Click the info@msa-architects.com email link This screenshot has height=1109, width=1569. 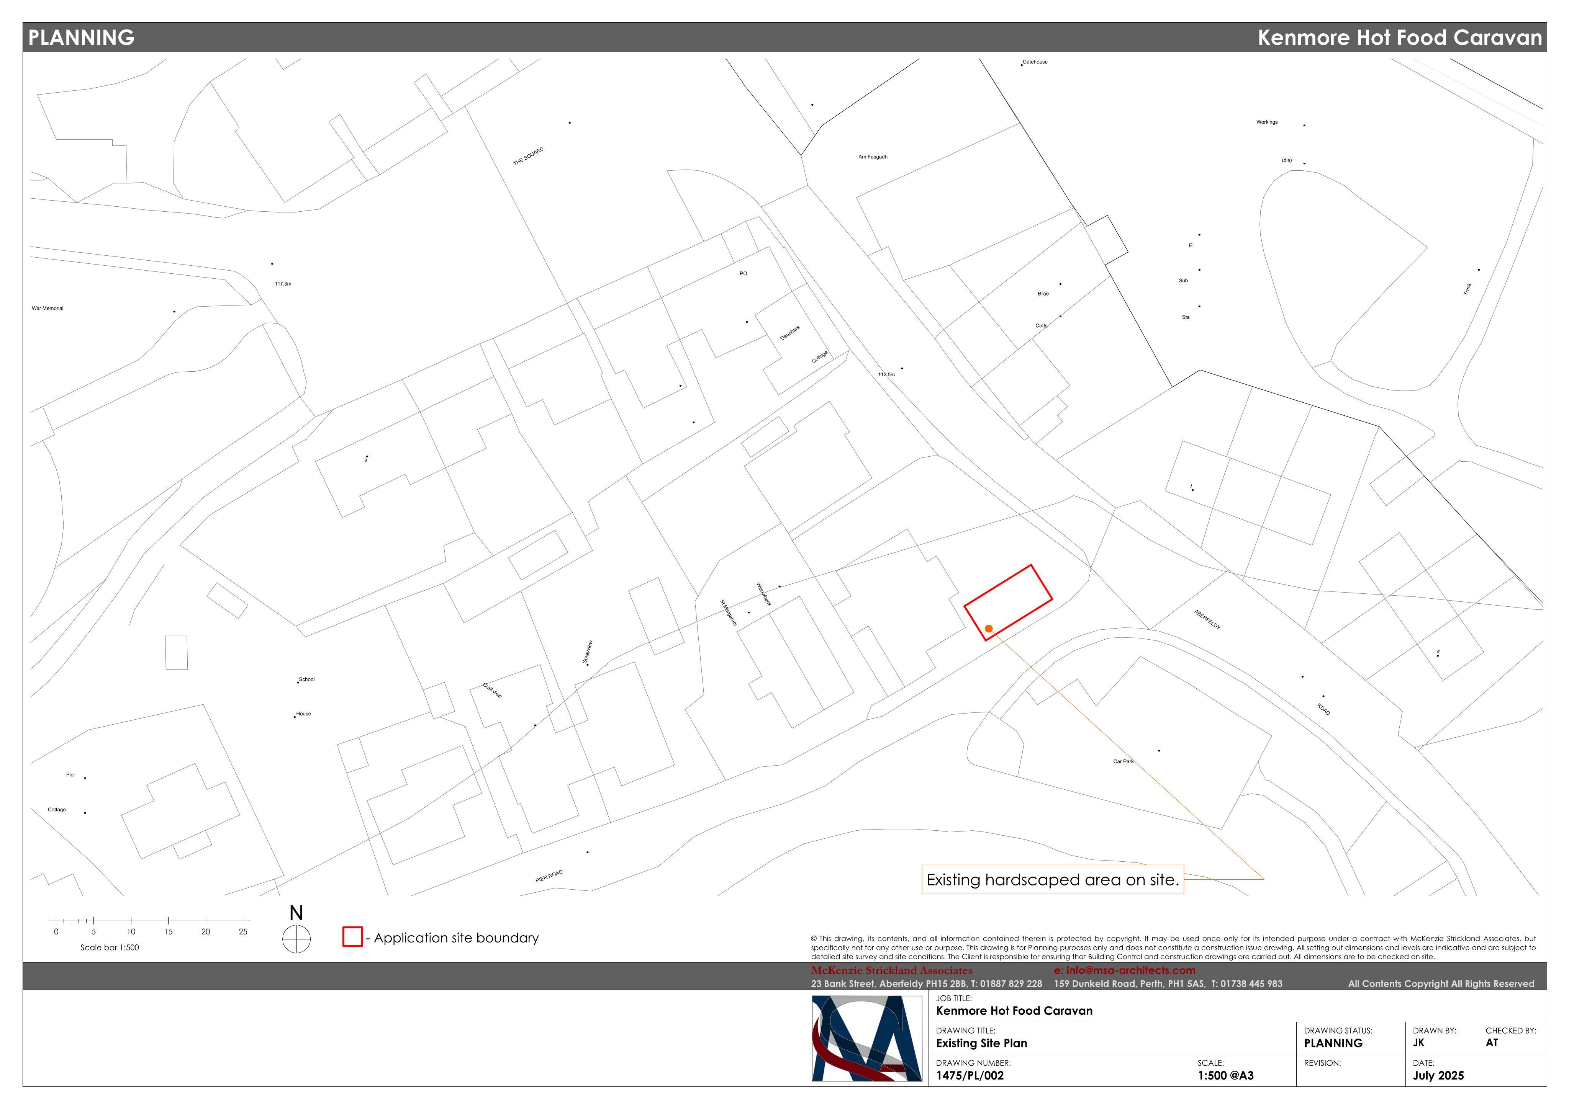[x=1125, y=970]
